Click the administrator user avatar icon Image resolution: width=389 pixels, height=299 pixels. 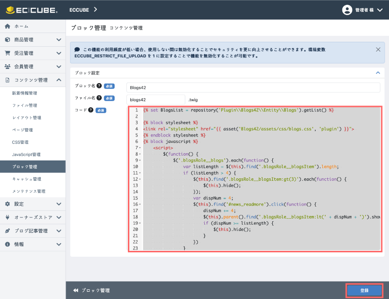pos(347,10)
